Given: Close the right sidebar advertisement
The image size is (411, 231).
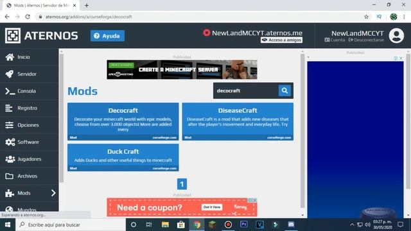Looking at the screenshot, I should point(401,58).
